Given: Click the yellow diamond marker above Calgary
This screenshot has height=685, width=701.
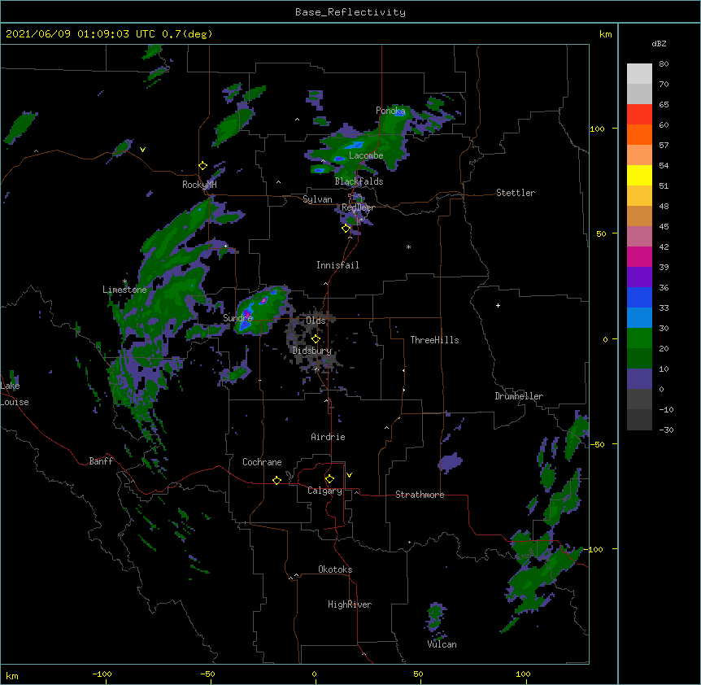Looking at the screenshot, I should (329, 479).
